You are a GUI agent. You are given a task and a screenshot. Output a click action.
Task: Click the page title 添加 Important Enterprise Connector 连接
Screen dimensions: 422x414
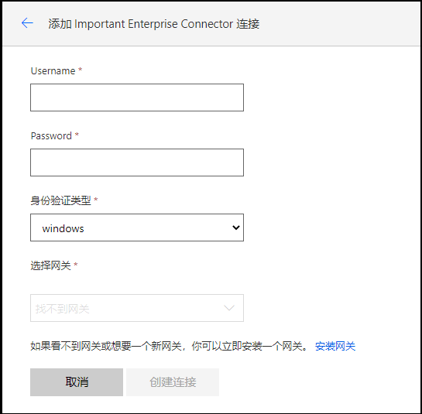coord(154,24)
